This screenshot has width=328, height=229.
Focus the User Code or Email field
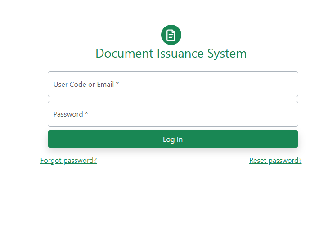[x=173, y=84]
